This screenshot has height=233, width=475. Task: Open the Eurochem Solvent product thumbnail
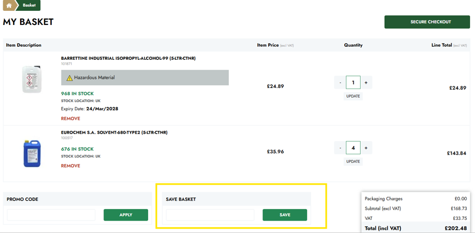pos(32,153)
